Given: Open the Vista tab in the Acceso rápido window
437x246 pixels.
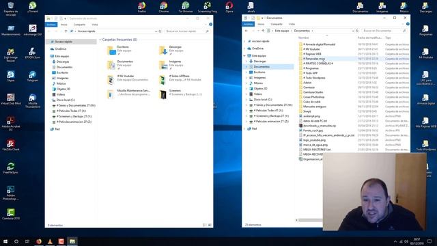Looking at the screenshot, I should [95, 25].
